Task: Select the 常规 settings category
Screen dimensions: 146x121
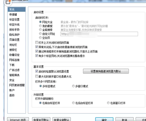Action: tap(17, 9)
